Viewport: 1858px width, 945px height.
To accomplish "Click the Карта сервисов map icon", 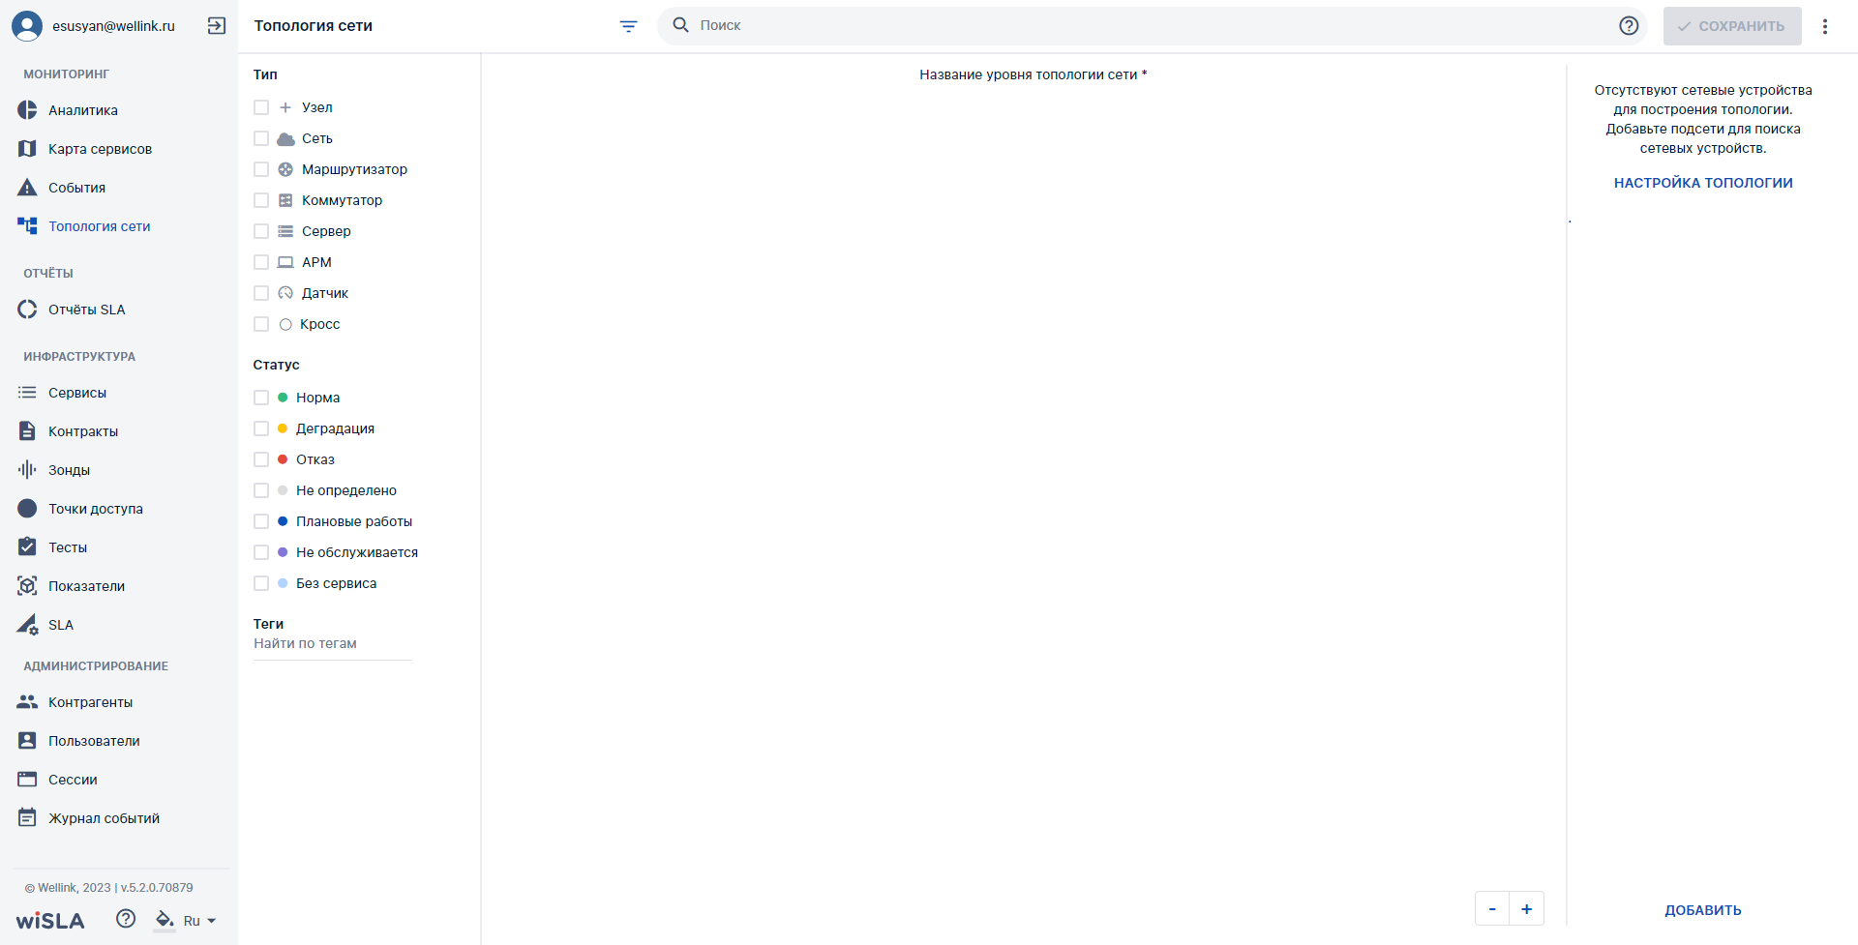I will pos(27,149).
